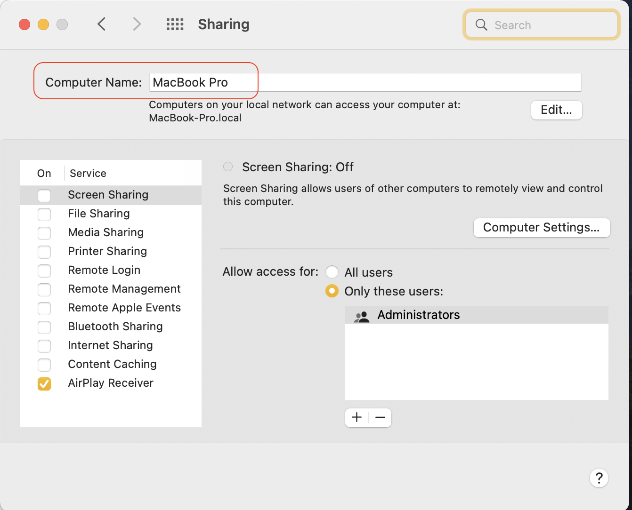The image size is (632, 510).
Task: Click the Computer Name text field
Action: pos(365,82)
